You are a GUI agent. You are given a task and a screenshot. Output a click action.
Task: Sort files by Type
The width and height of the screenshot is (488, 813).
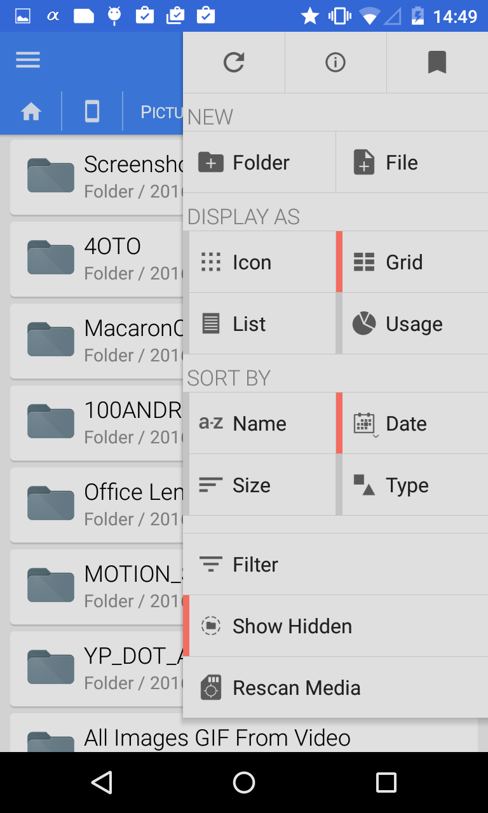click(407, 485)
